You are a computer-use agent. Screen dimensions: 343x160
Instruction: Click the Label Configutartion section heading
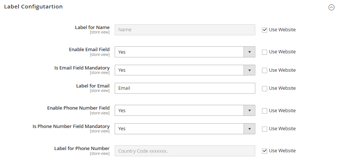[33, 7]
